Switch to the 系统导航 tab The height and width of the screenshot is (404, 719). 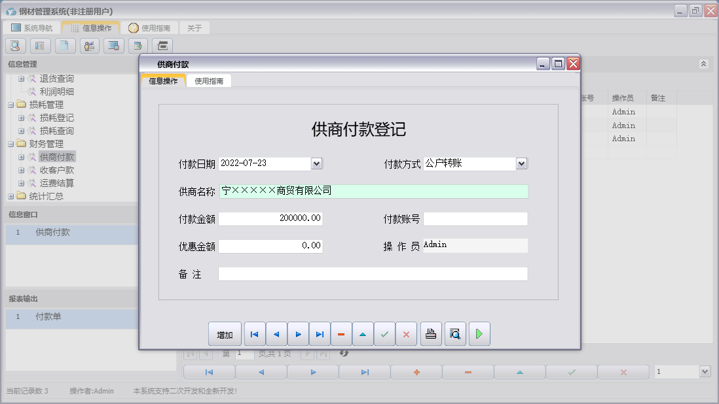pyautogui.click(x=31, y=27)
